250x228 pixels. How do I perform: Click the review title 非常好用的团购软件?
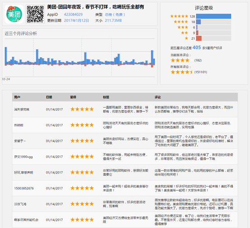click(125, 173)
